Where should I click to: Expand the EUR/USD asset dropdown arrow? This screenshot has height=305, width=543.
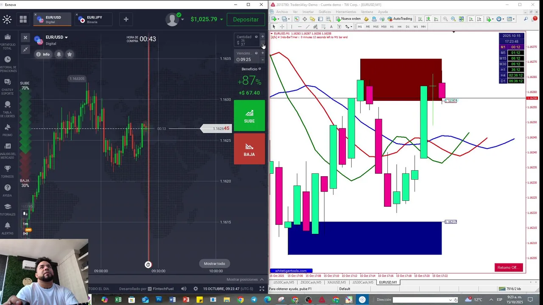point(66,37)
